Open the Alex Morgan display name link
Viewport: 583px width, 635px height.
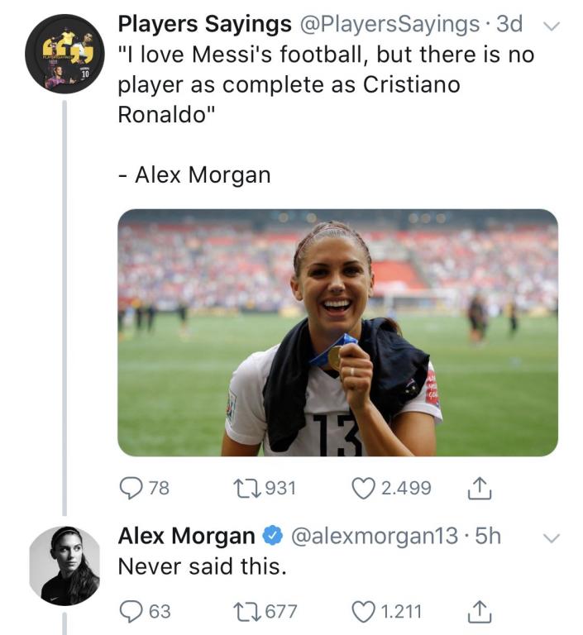(x=186, y=537)
